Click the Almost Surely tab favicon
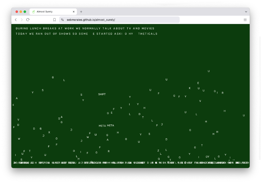The height and width of the screenshot is (183, 261). 33,12
